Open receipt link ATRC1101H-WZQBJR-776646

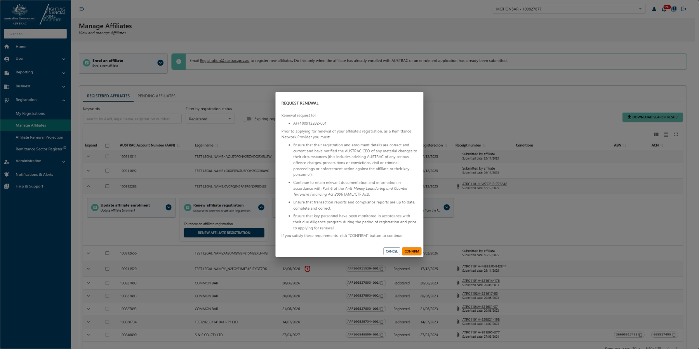[x=485, y=184]
